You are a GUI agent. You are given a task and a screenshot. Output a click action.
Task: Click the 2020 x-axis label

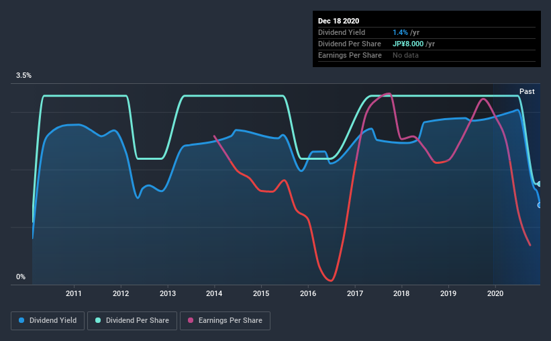click(x=495, y=293)
